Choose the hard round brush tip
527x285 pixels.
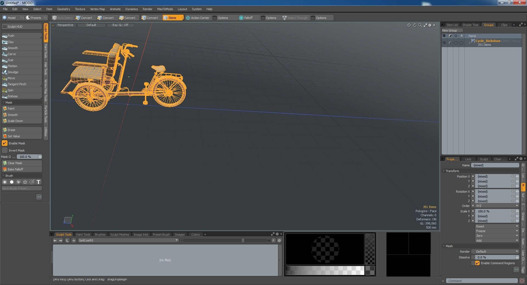click(12, 182)
